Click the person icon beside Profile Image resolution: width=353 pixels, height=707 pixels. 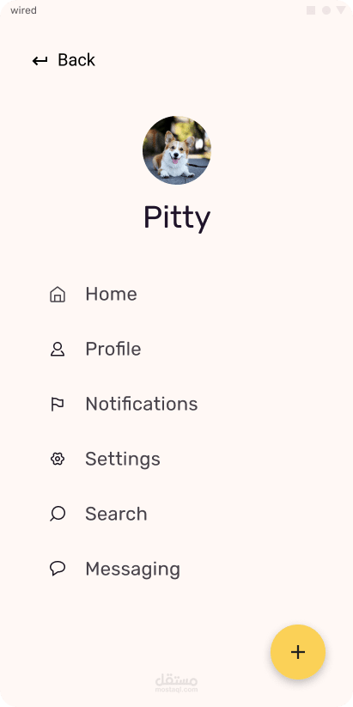click(x=58, y=350)
